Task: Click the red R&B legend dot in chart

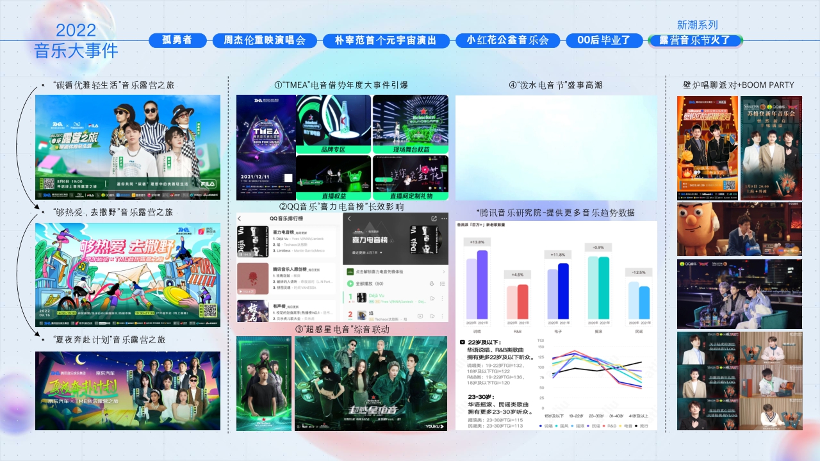Action: [604, 426]
